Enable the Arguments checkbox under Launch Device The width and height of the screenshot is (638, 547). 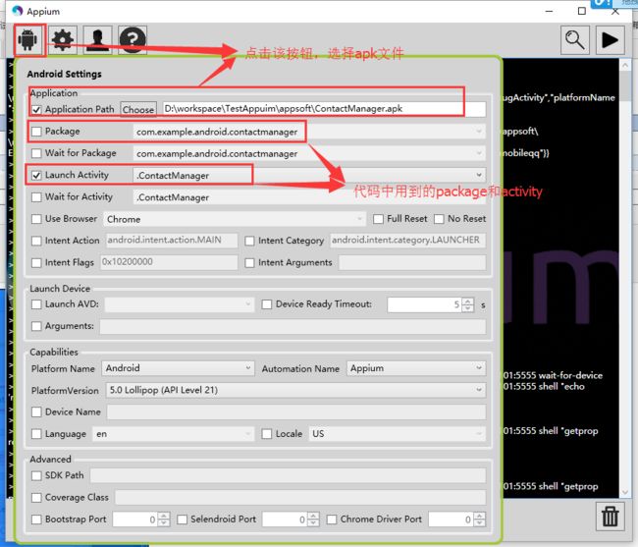(x=36, y=326)
